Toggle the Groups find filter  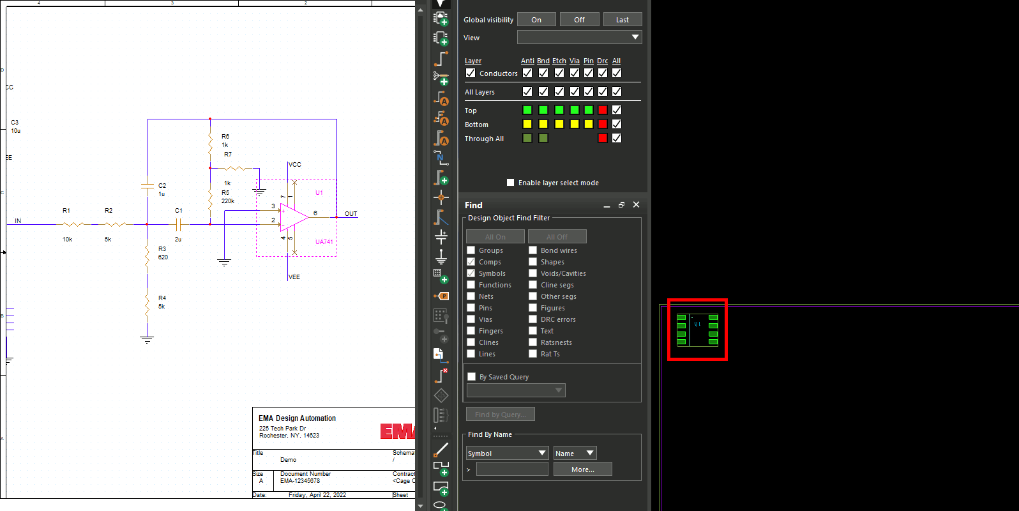(x=471, y=250)
